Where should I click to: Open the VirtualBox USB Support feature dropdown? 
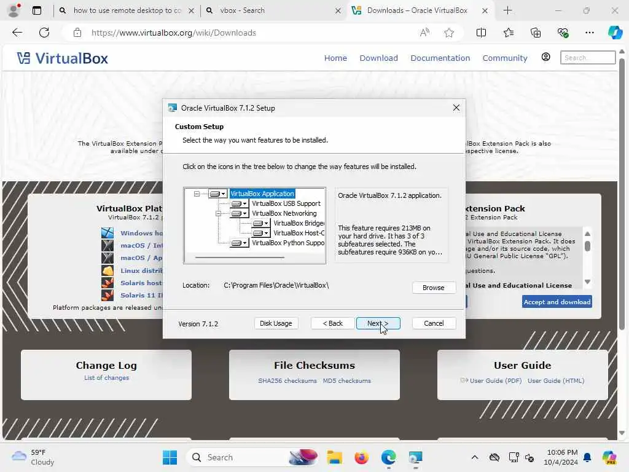point(240,204)
